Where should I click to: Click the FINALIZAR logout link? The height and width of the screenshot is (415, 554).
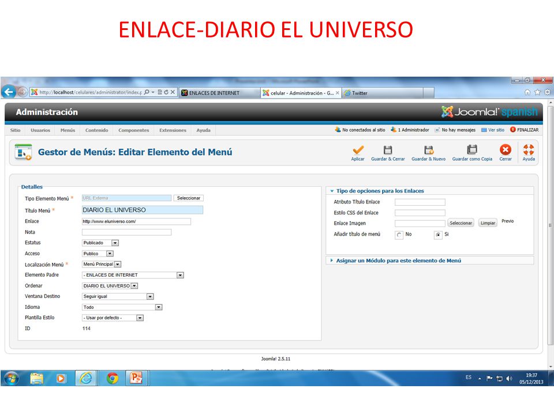(x=525, y=130)
